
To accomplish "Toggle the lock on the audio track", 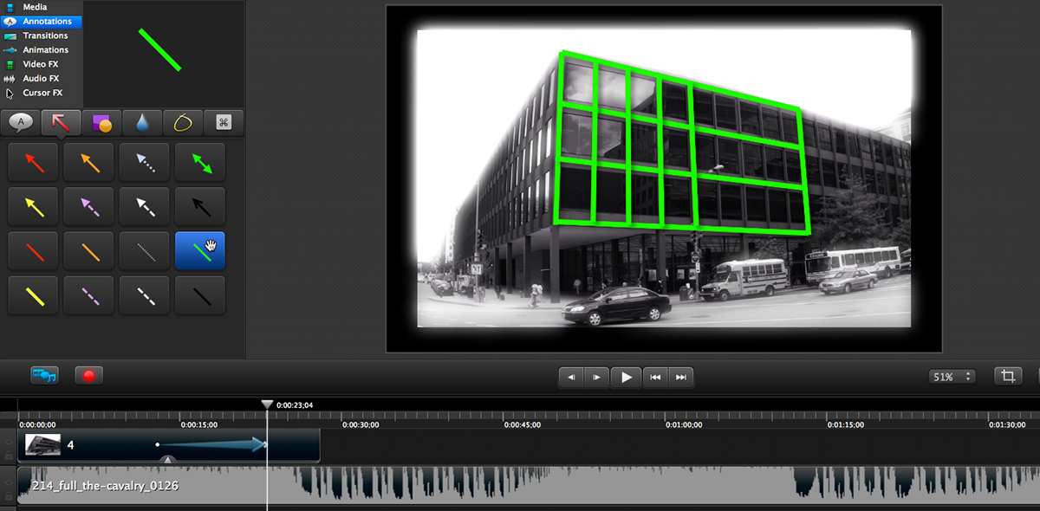I will pyautogui.click(x=9, y=496).
